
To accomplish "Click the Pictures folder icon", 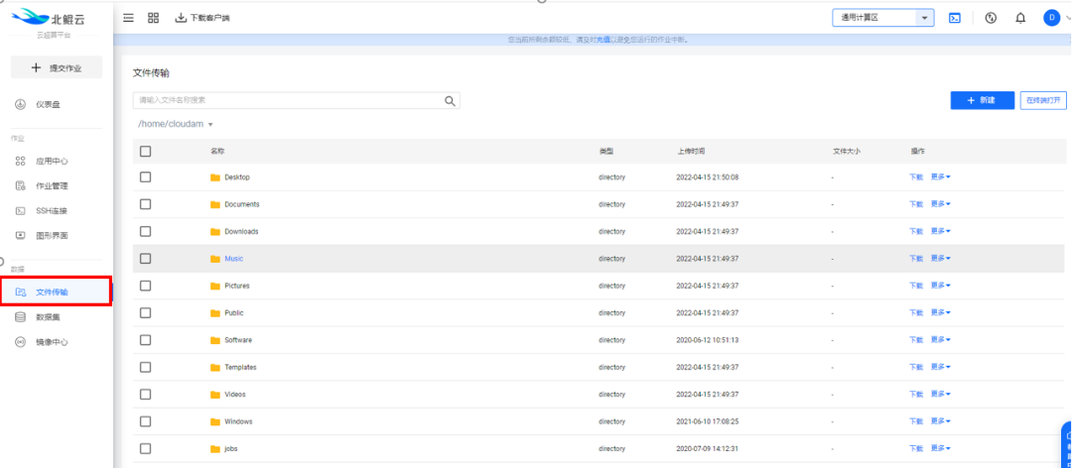I will coord(215,287).
